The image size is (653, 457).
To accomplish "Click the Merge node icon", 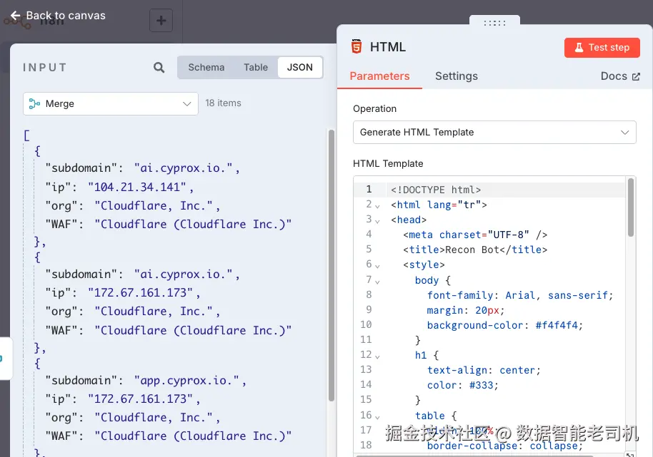I will click(x=34, y=103).
